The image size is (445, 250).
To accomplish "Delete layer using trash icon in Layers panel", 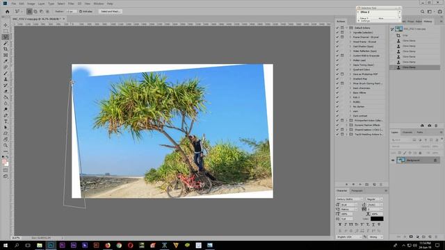I will click(x=437, y=237).
